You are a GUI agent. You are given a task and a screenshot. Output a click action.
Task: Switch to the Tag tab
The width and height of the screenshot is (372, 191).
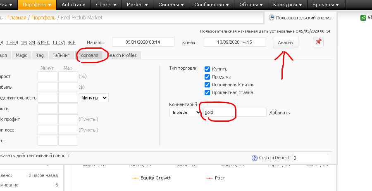point(40,55)
